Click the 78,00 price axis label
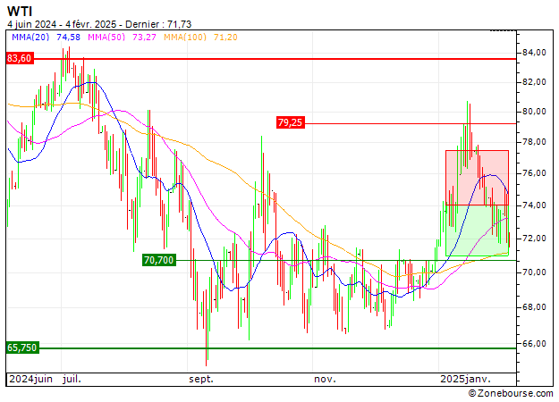559x402 pixels. tap(534, 142)
